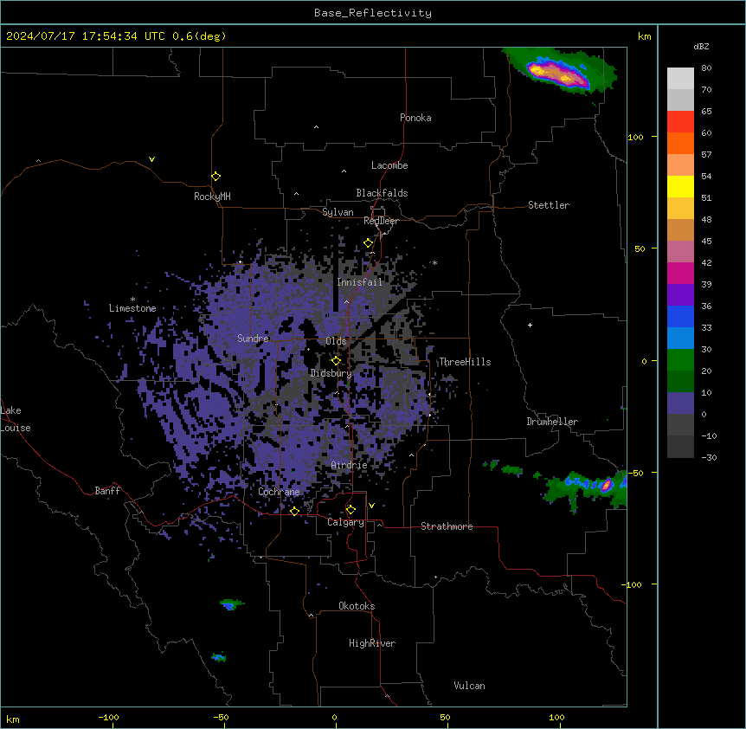The image size is (746, 729).
Task: Pick the light gray 80 dBZ legend swatch
Action: (x=680, y=78)
